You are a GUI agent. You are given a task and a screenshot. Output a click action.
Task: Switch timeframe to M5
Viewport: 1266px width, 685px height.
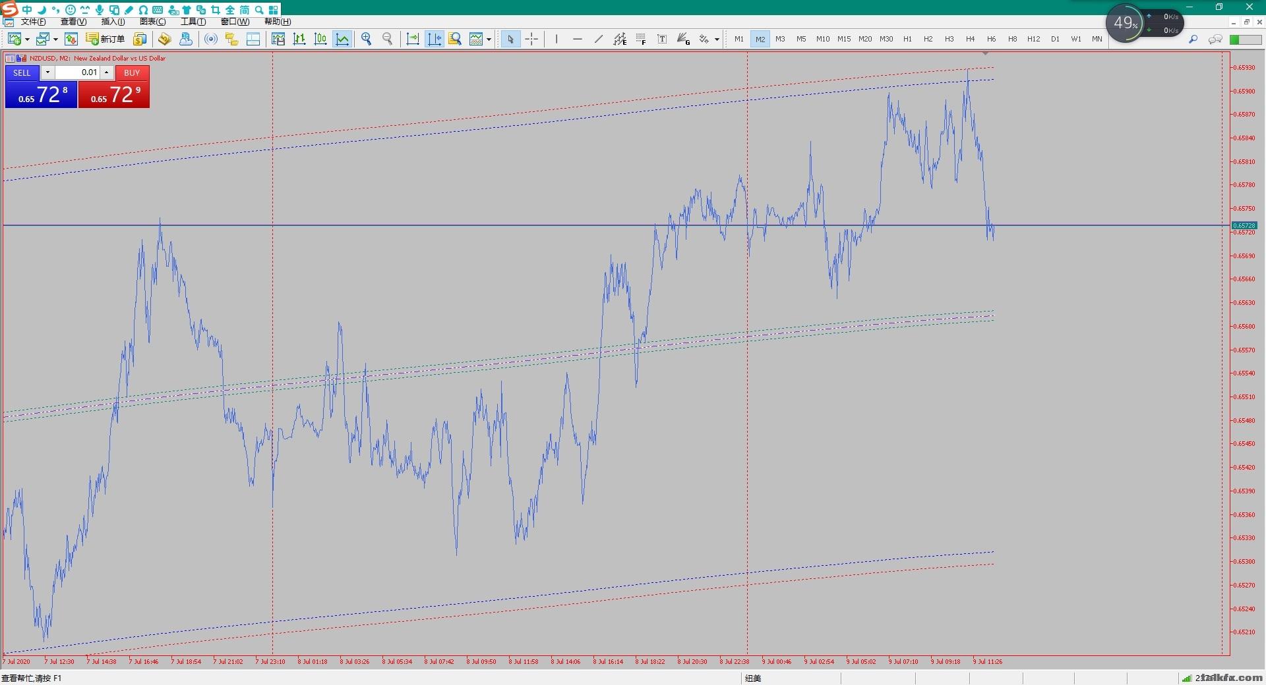click(801, 40)
